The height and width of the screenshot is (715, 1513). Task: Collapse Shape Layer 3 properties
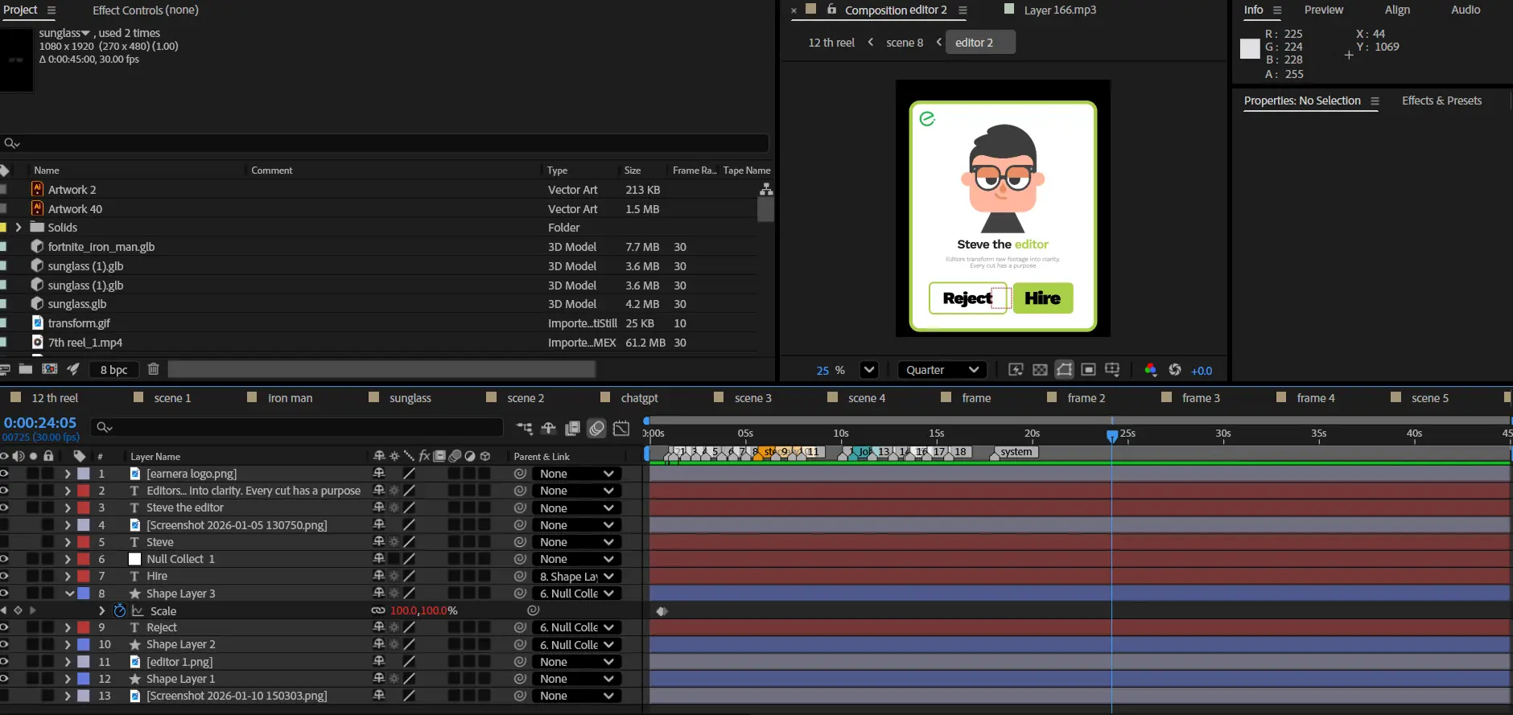[69, 594]
